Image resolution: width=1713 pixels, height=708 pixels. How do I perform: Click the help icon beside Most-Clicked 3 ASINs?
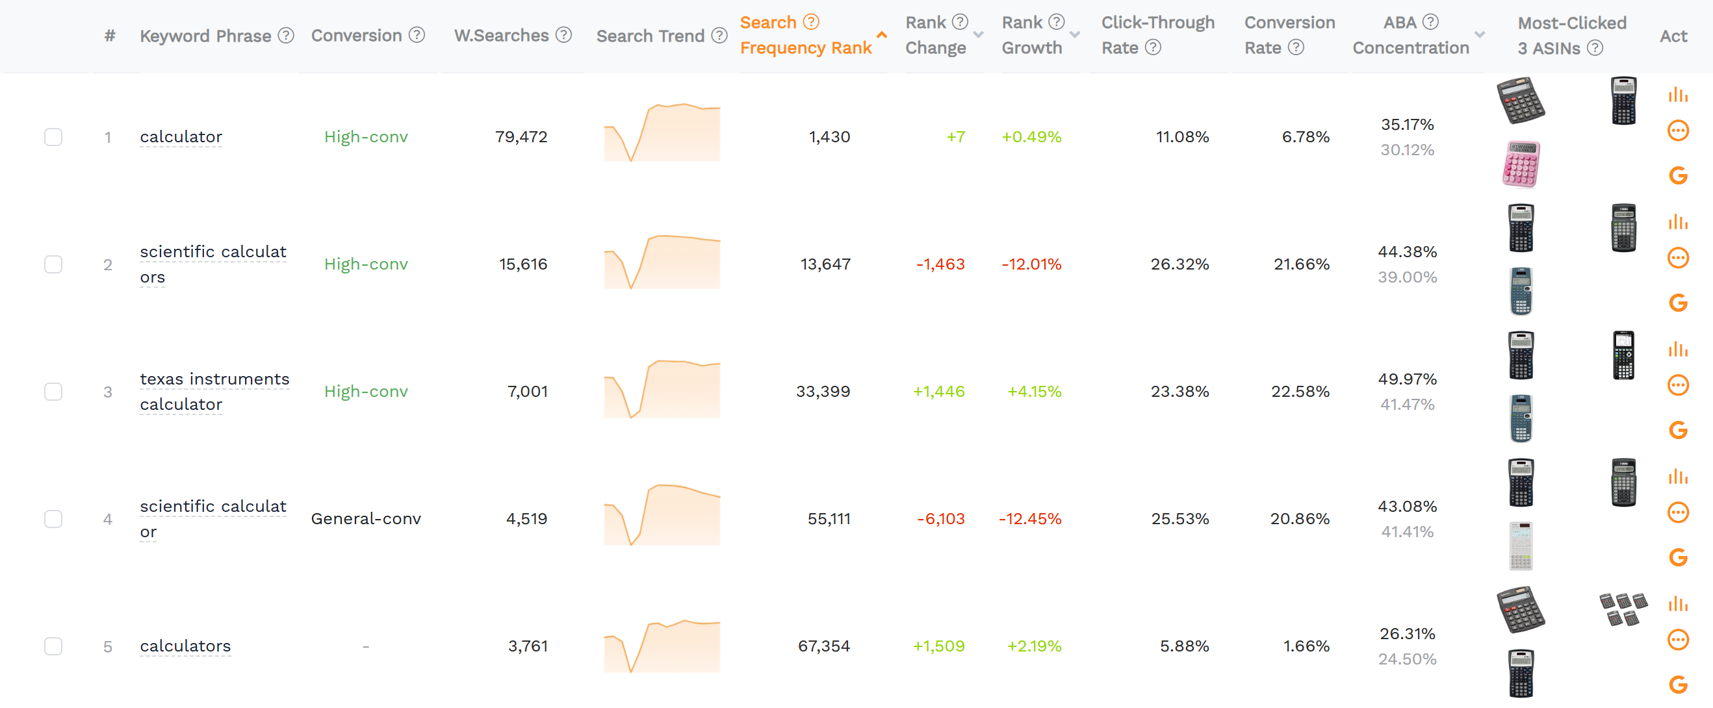1595,48
